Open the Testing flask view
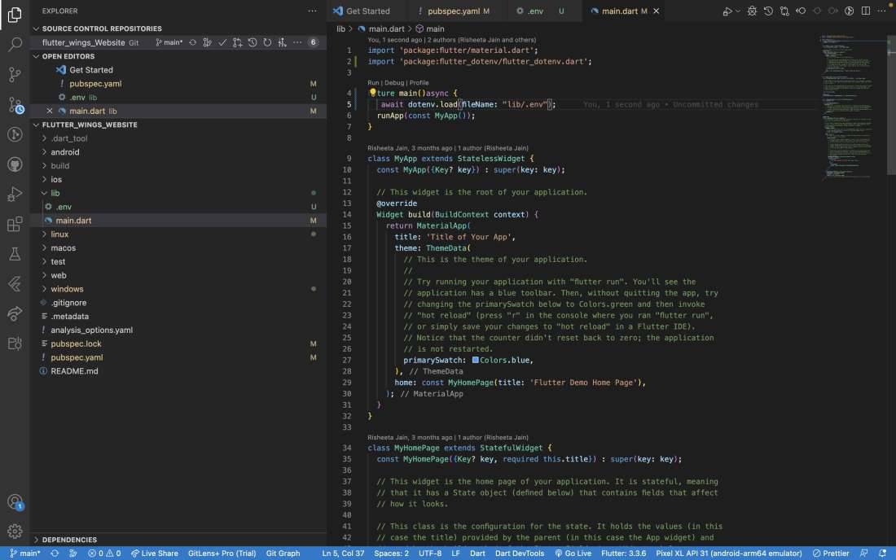Screen dimensions: 896x560 [x=15, y=254]
